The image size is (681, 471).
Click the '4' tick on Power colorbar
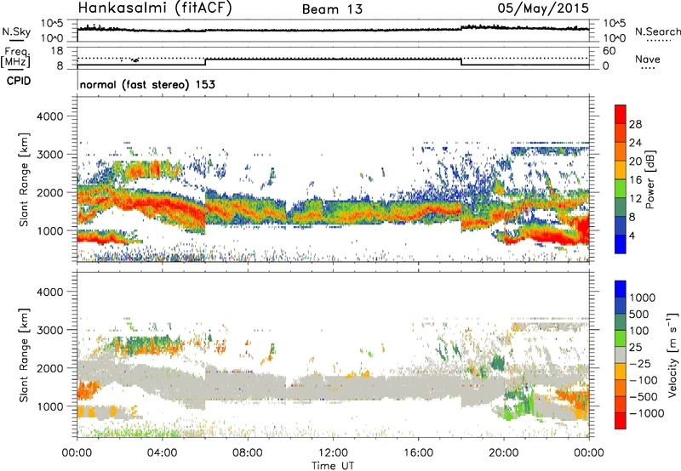pyautogui.click(x=632, y=235)
